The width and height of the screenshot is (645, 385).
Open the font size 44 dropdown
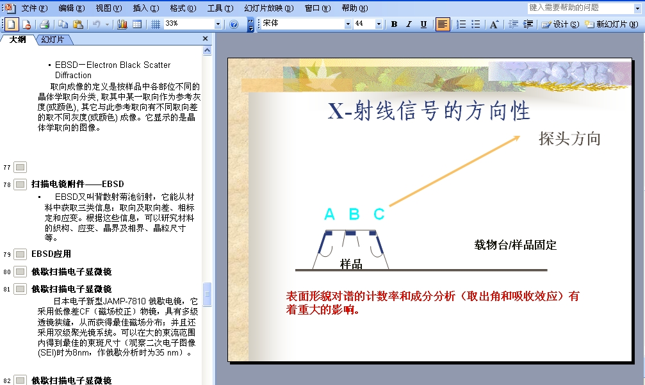379,24
